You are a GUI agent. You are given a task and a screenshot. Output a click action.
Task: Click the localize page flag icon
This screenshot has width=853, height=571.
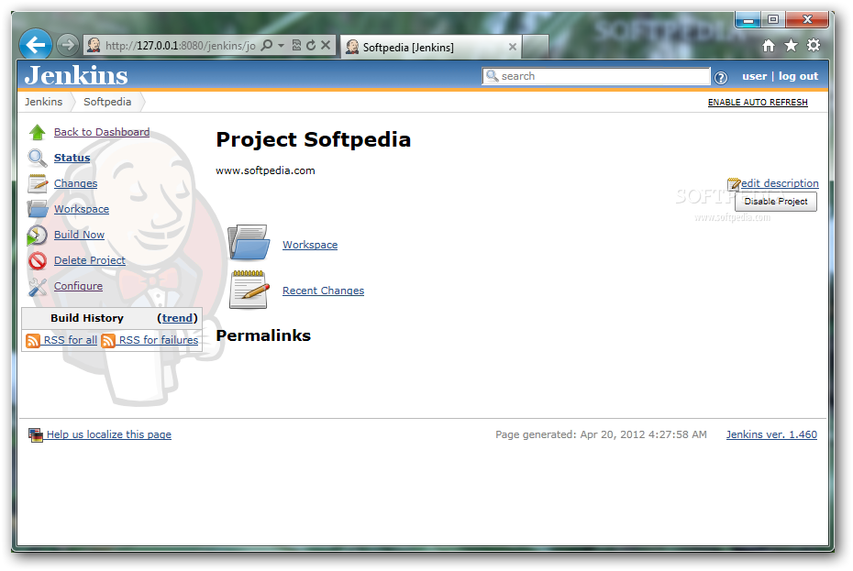(x=36, y=435)
